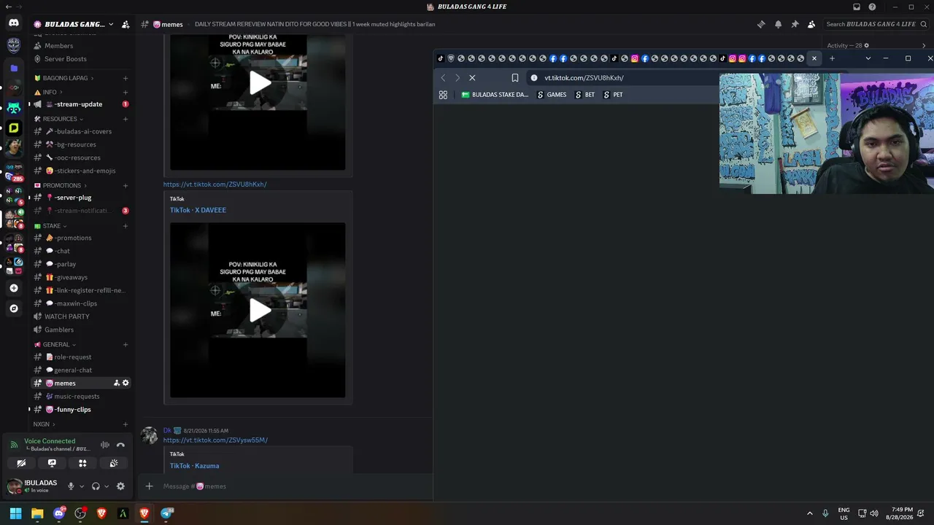Open Discord user settings gear
Image resolution: width=934 pixels, height=525 pixels.
click(120, 486)
